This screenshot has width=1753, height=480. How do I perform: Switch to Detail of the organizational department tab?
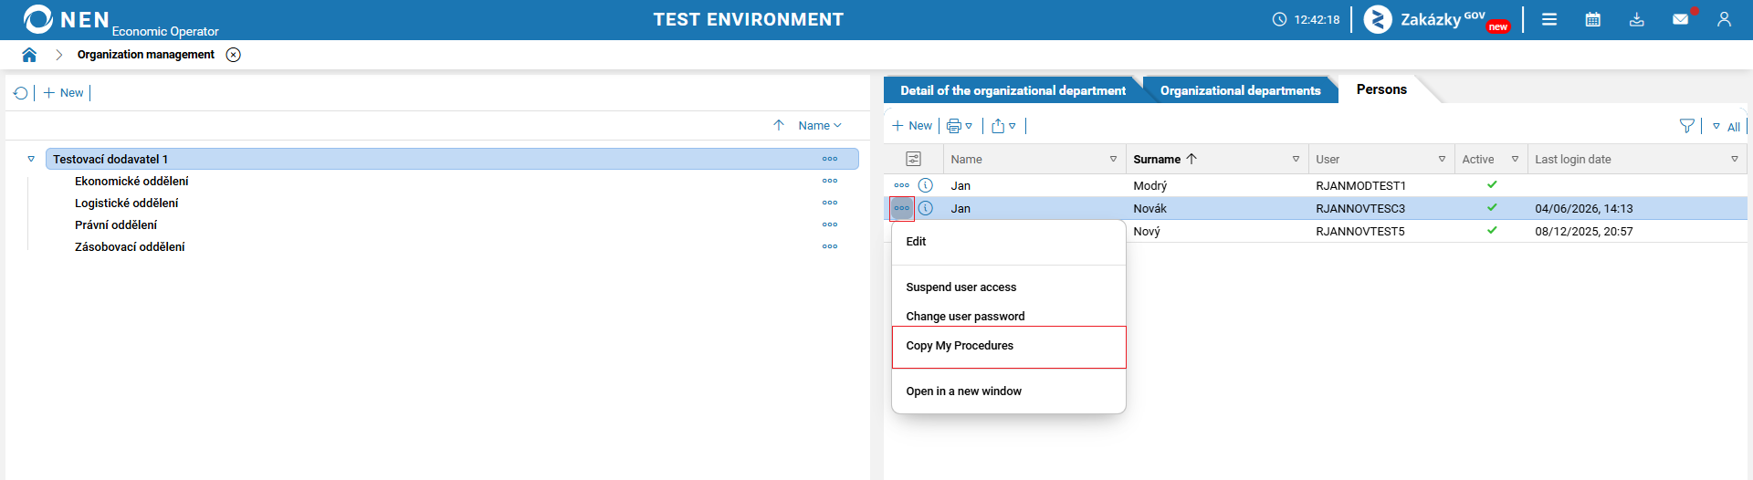pyautogui.click(x=1013, y=90)
